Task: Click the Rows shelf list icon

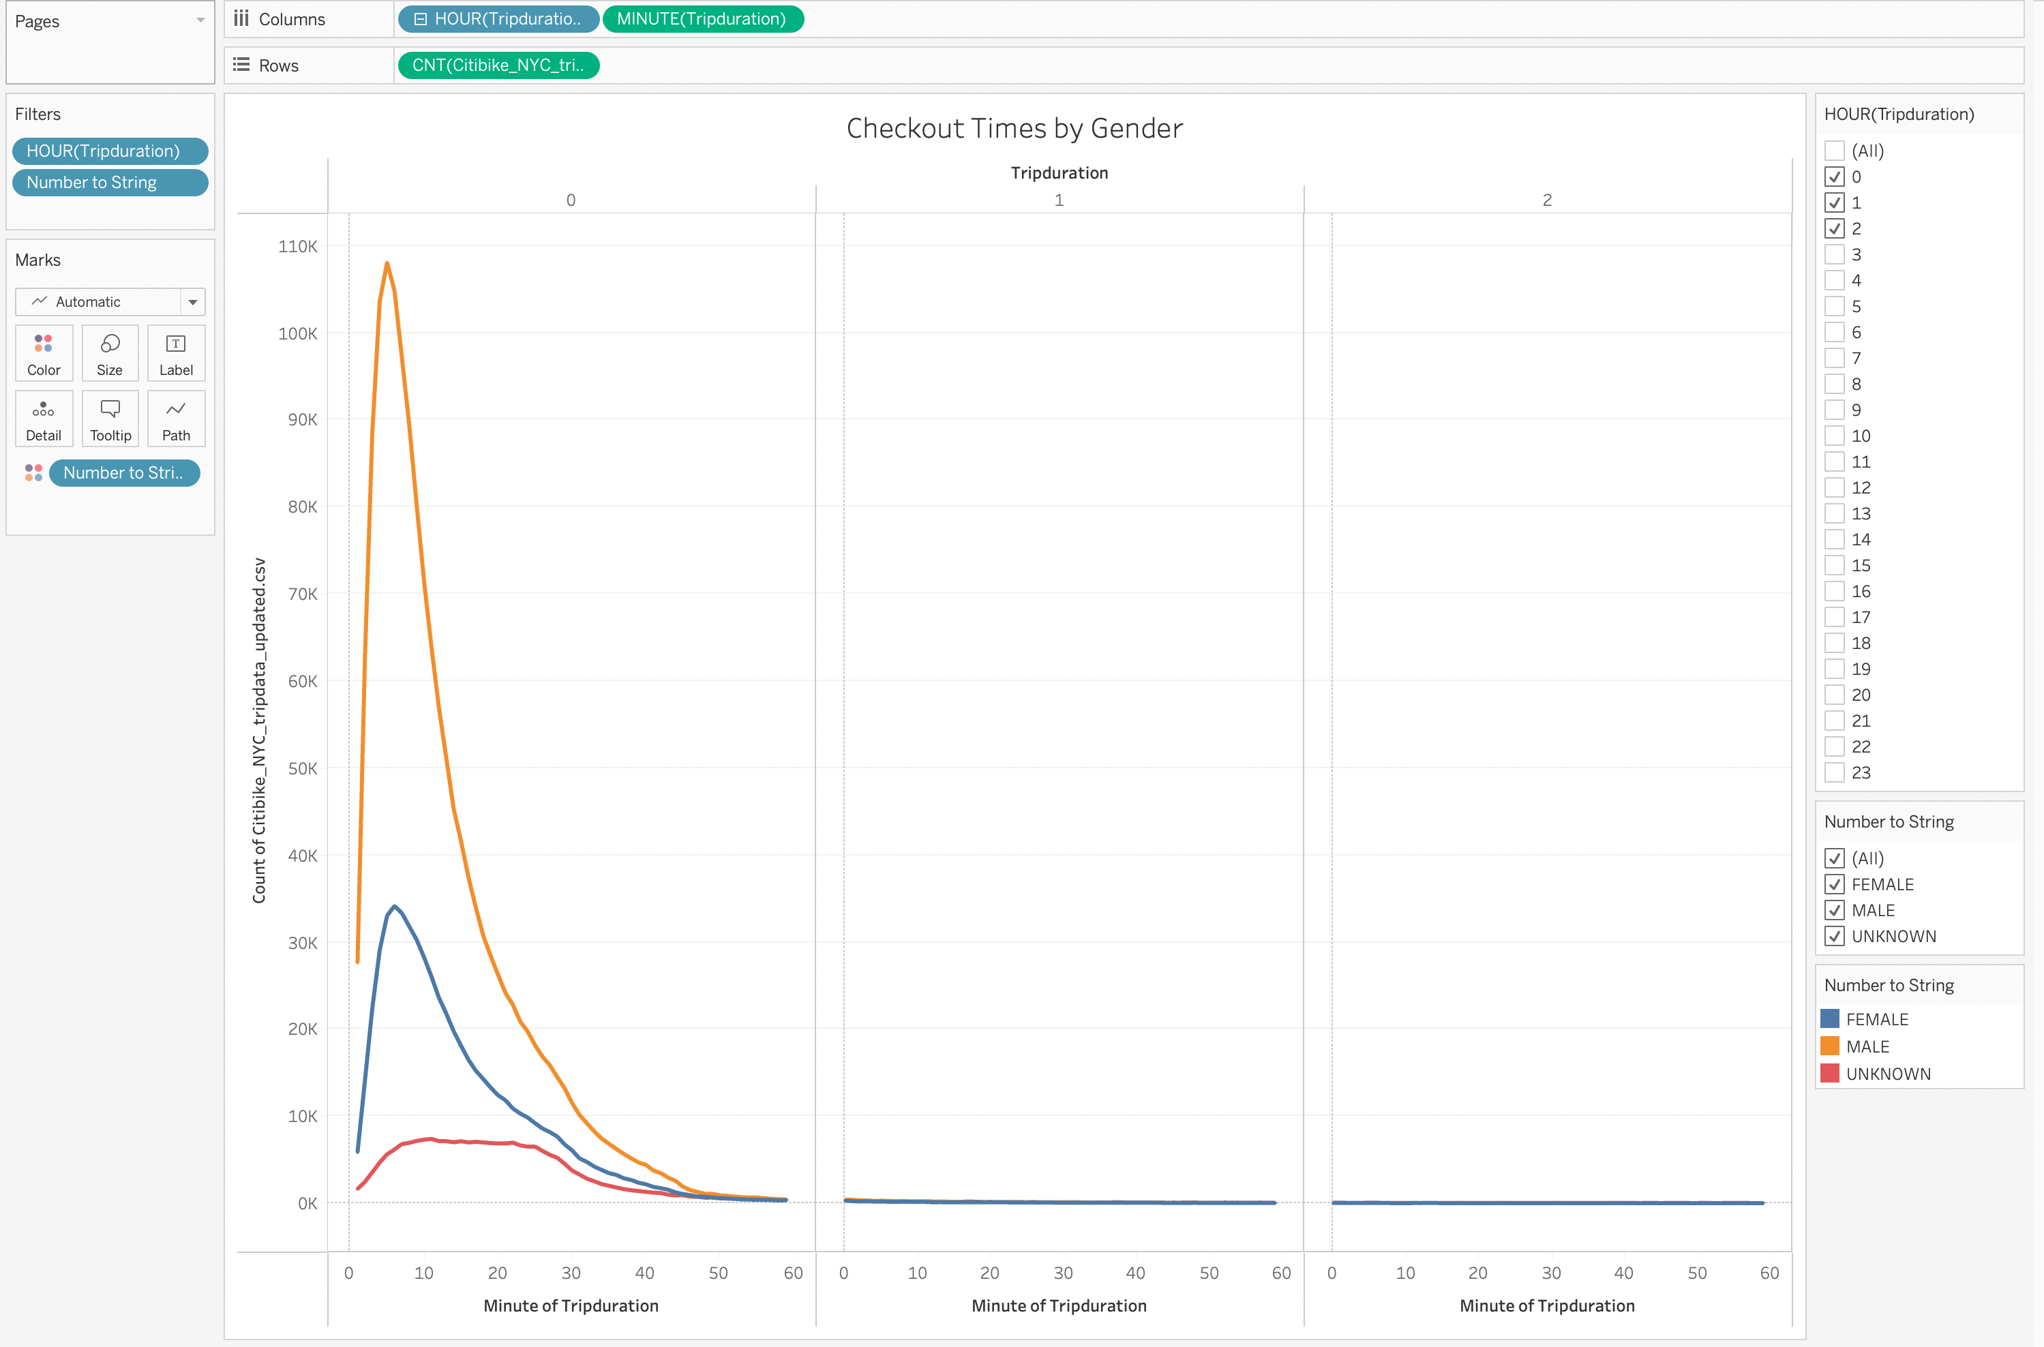Action: click(241, 65)
